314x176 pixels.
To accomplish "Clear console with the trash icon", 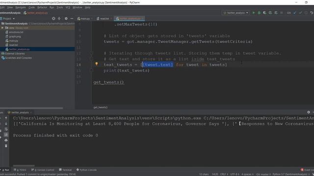I will coord(6,146).
